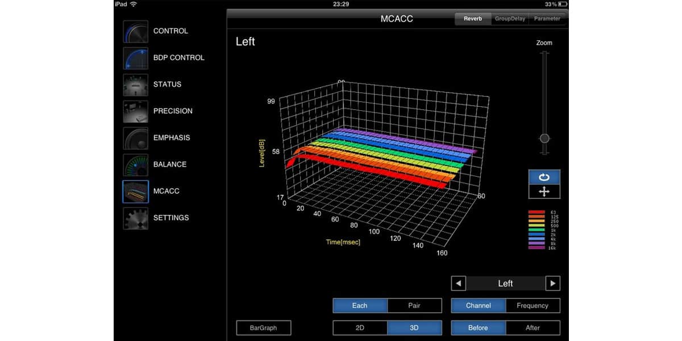Viewport: 682px width, 341px height.
Task: Click the 'Left' heading above the graph
Action: point(246,41)
